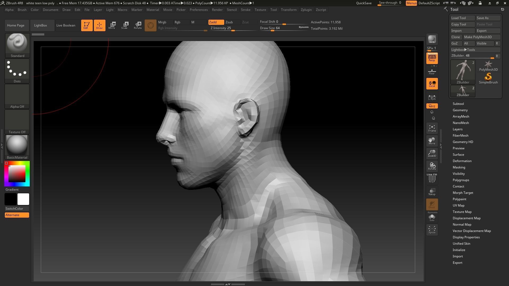Adjust the Draw Size slider
Image resolution: width=509 pixels, height=286 pixels.
pyautogui.click(x=284, y=28)
